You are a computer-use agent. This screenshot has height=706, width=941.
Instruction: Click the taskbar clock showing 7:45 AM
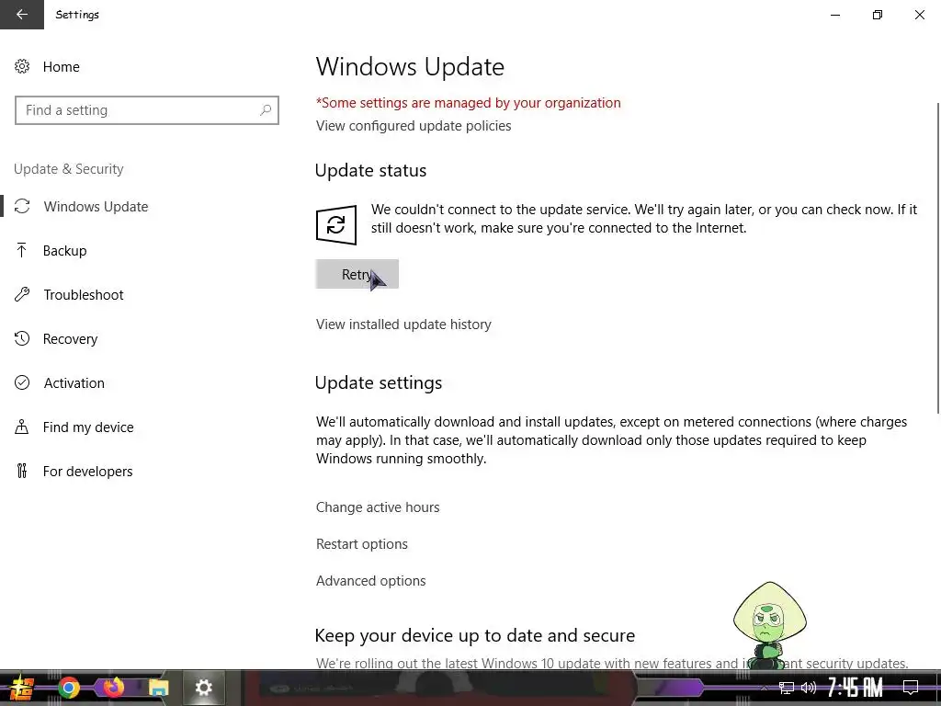pos(856,688)
